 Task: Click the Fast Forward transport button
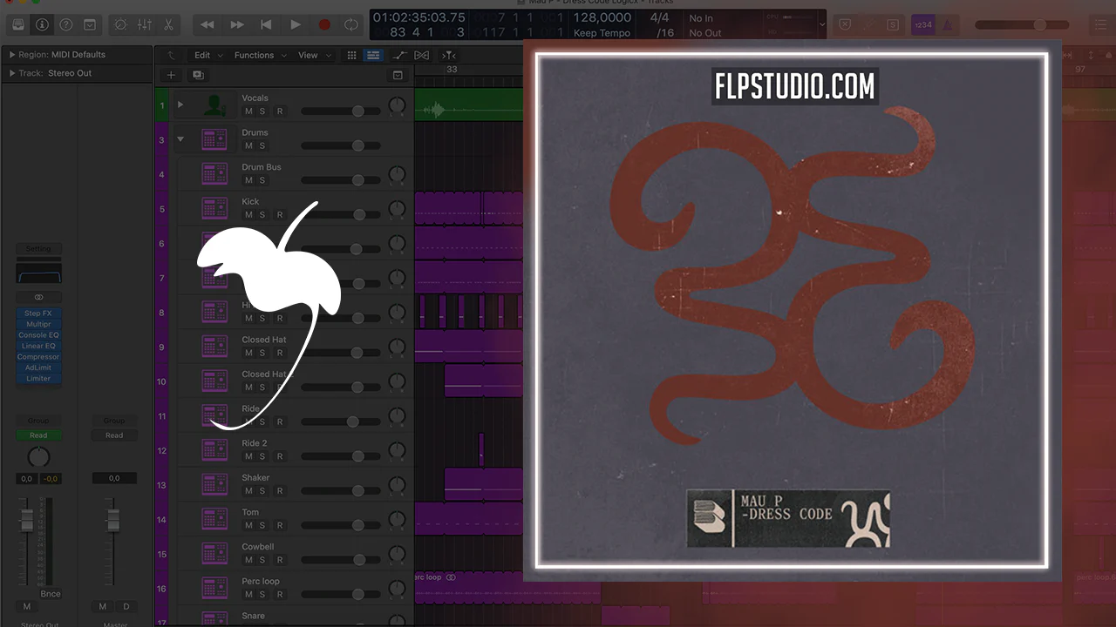point(236,25)
